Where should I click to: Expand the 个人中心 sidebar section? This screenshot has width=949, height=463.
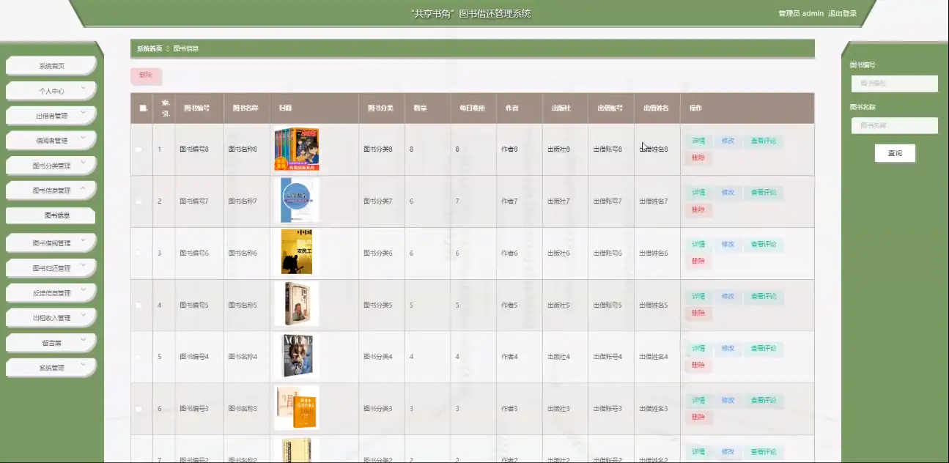coord(50,90)
